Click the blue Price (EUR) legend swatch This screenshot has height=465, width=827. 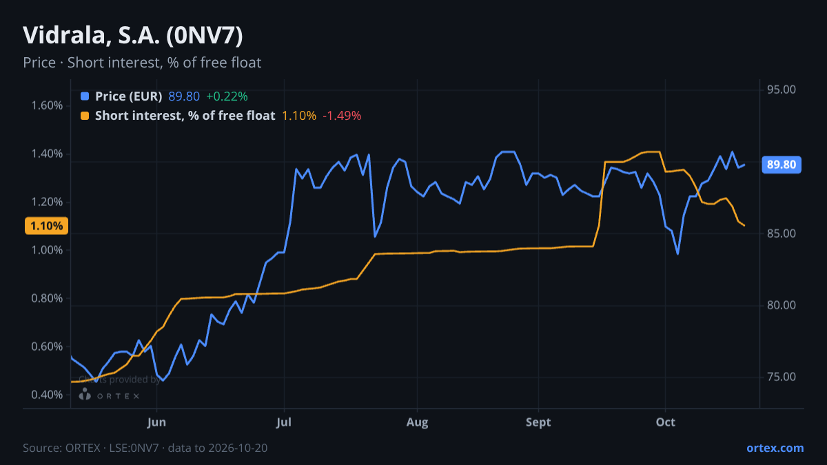point(85,96)
